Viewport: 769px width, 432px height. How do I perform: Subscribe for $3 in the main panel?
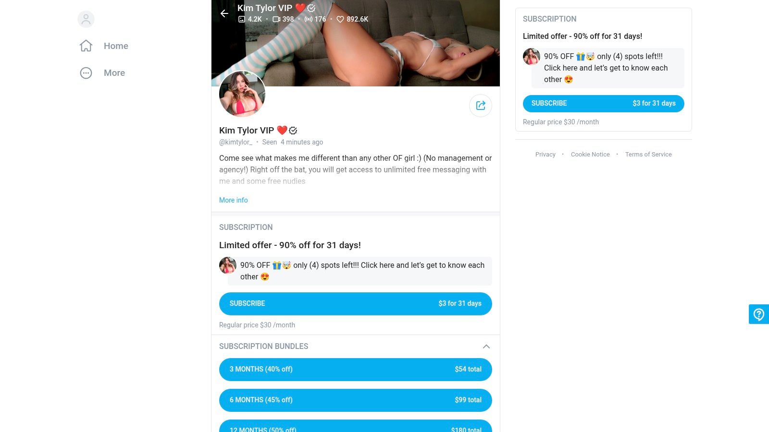356,304
